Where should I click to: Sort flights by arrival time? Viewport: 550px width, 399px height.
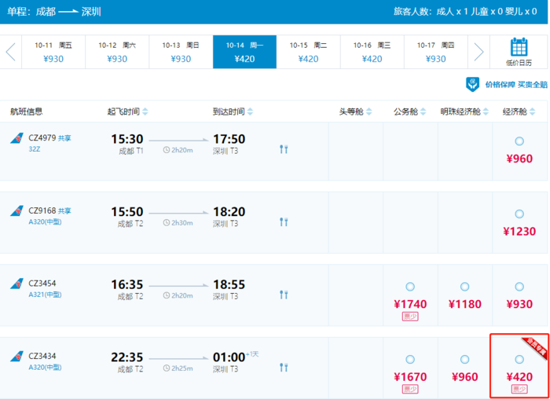tap(250, 112)
